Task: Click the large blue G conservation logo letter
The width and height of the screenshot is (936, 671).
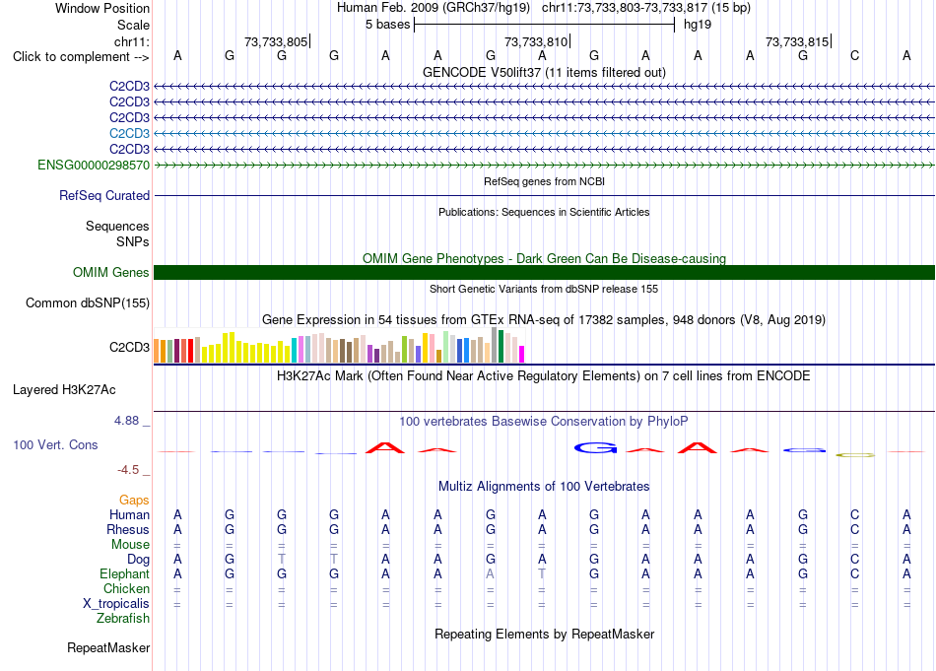Action: 595,447
